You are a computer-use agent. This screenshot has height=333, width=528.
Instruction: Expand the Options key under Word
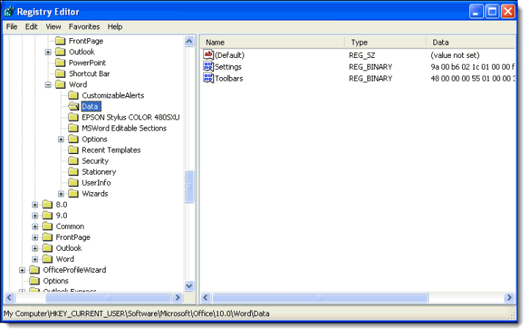tap(61, 139)
